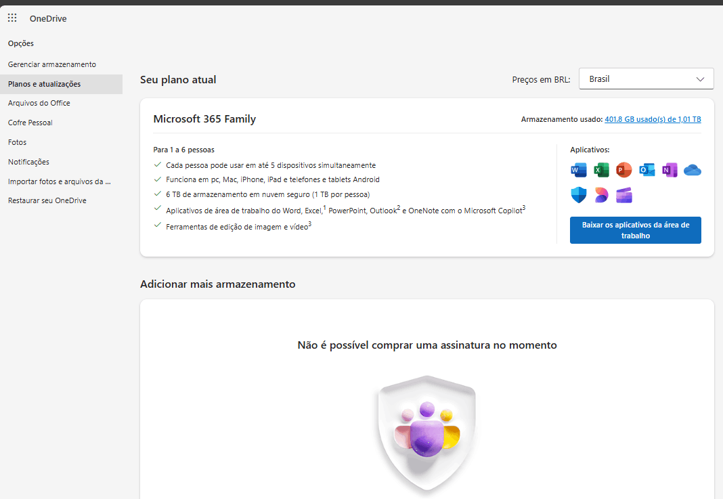
Task: Open the 401.8 GB usado(s) storage link
Action: [653, 119]
